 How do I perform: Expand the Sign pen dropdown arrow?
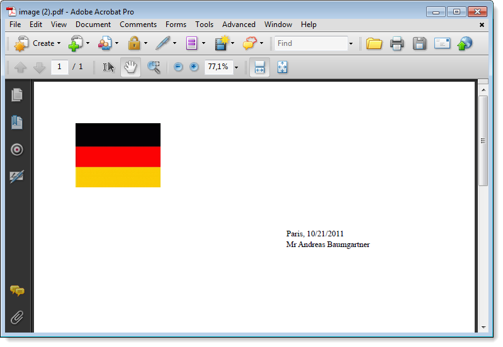pos(175,43)
